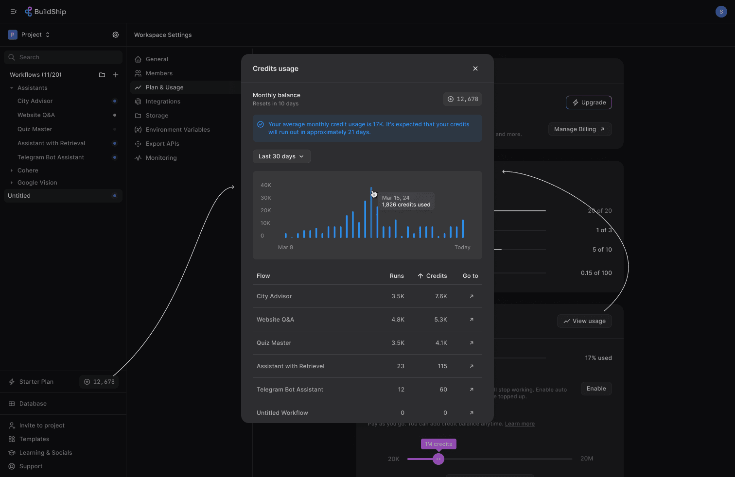The height and width of the screenshot is (477, 735).
Task: Add a new workflow with plus icon
Action: point(116,75)
